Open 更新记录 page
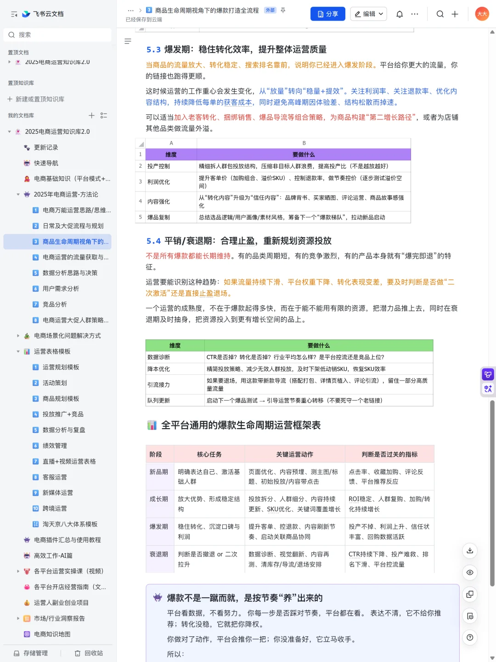Screen dimensions: 496x662 (x=57, y=147)
